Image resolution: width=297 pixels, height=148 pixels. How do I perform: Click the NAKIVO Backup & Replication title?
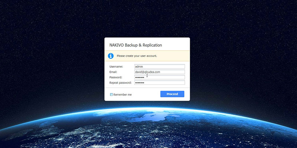coord(136,45)
